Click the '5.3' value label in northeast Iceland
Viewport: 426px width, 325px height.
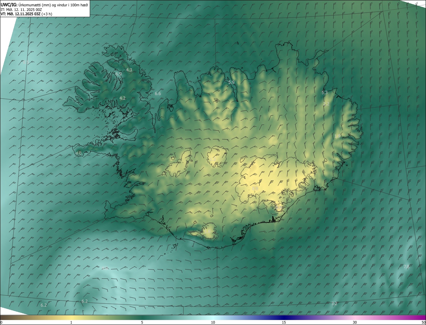(x=324, y=93)
